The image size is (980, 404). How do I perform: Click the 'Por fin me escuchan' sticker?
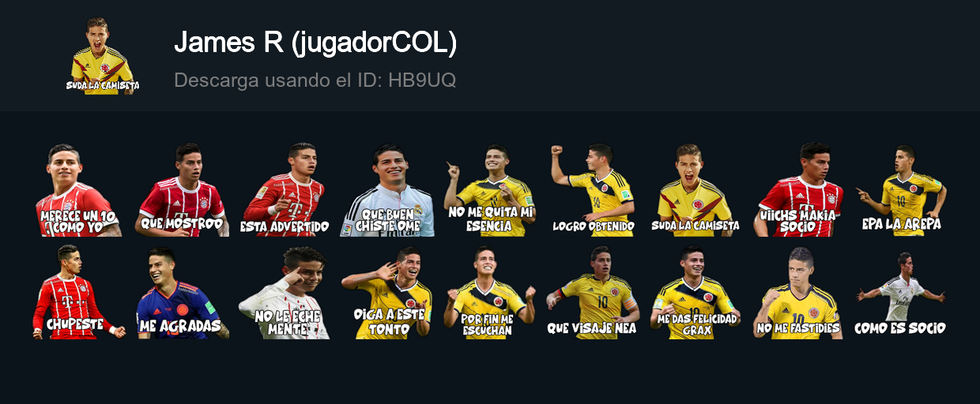tap(490, 293)
